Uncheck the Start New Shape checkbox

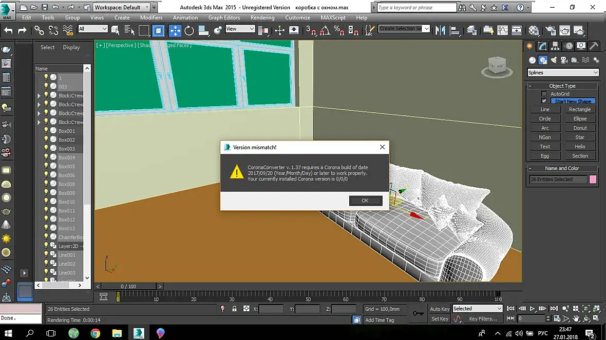pos(544,101)
